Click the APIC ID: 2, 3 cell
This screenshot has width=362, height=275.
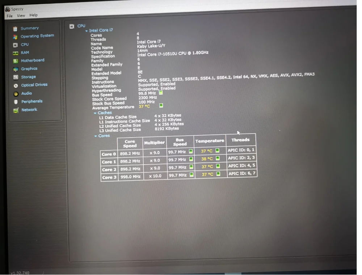[241, 158]
